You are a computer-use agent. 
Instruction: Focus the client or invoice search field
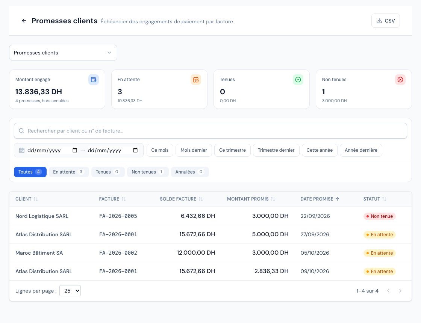(210, 131)
